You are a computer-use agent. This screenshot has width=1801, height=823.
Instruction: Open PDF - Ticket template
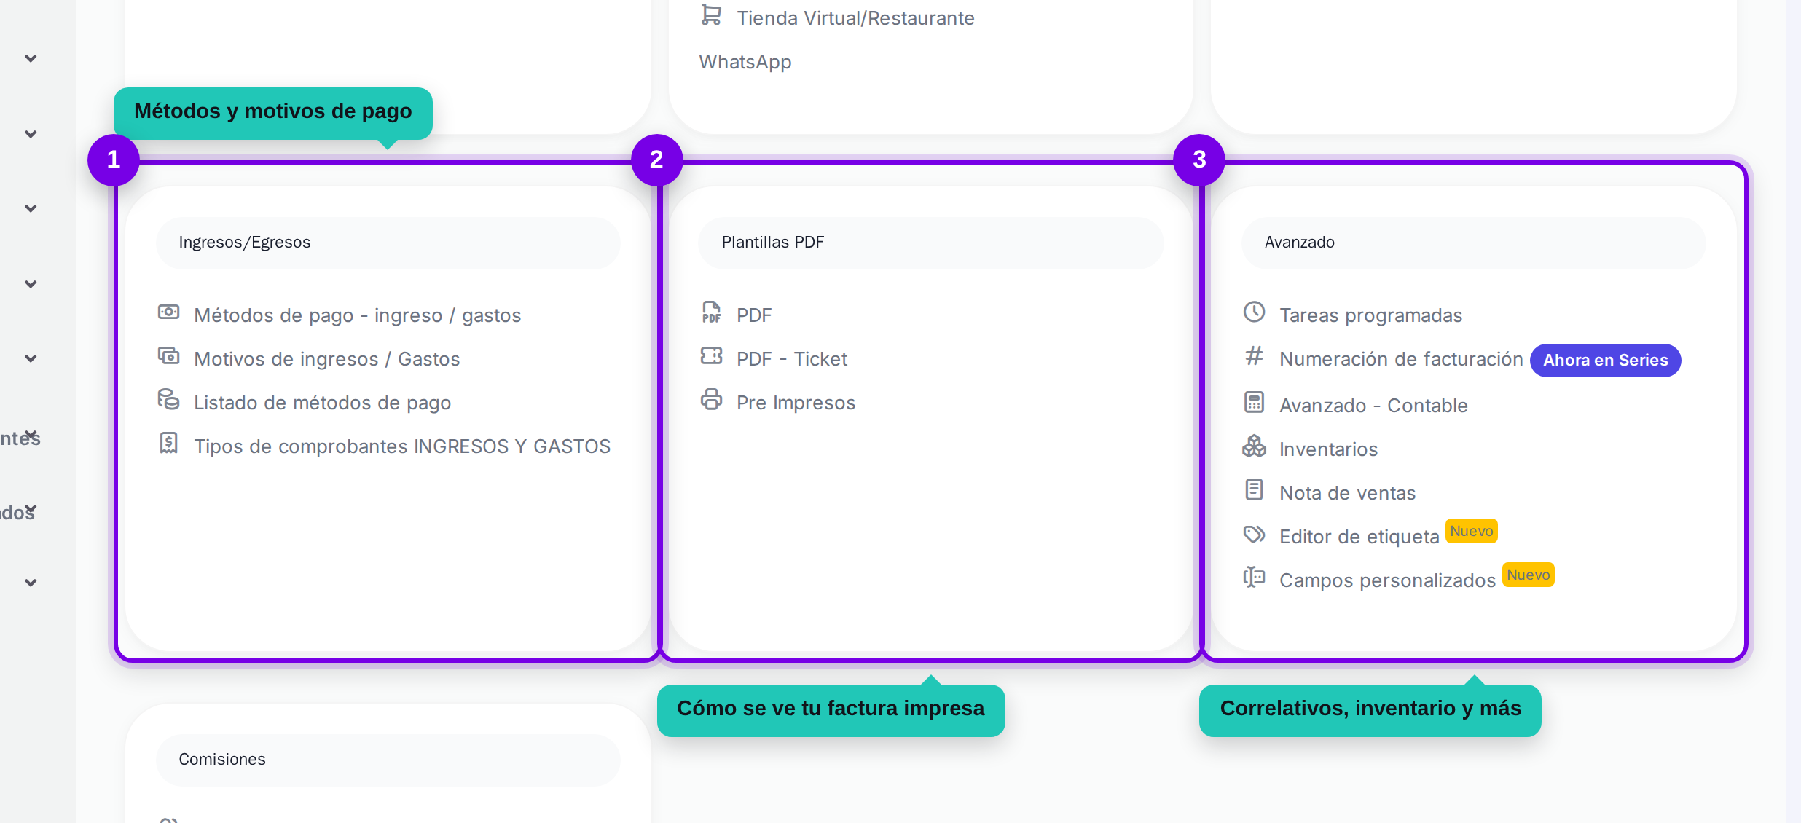(x=792, y=359)
